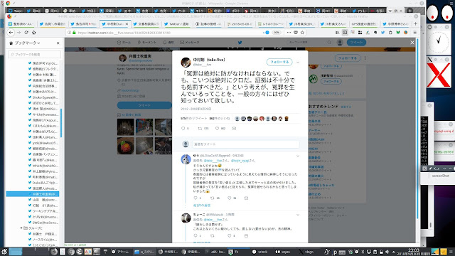This screenshot has width=455, height=256.
Task: Click the jp input method indicator
Action: 334,252
